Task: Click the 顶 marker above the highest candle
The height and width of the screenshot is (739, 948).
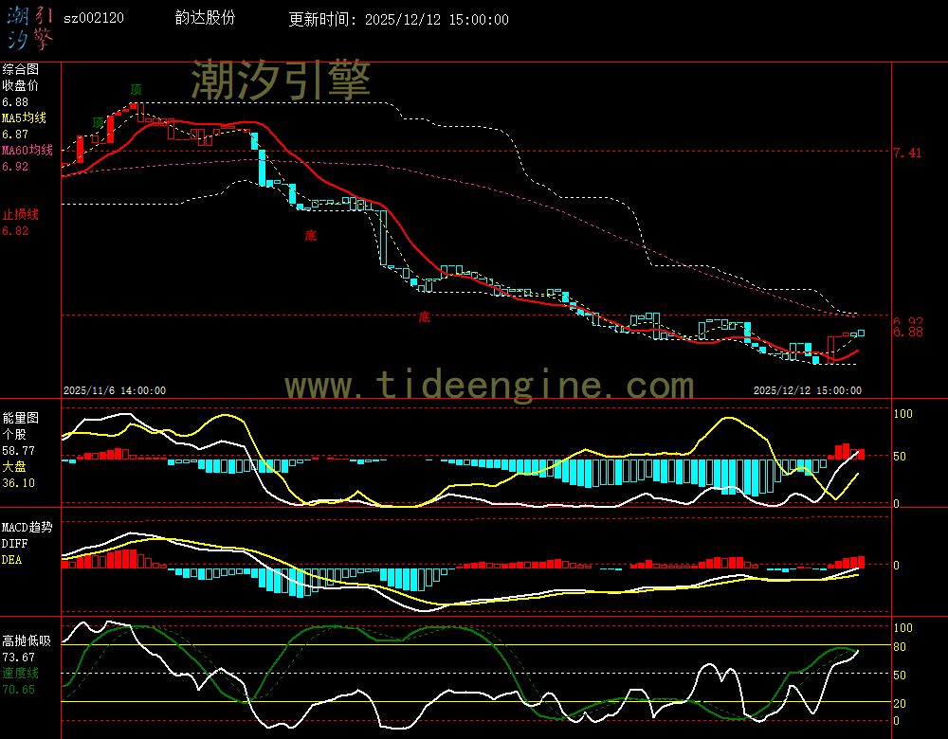Action: (137, 89)
